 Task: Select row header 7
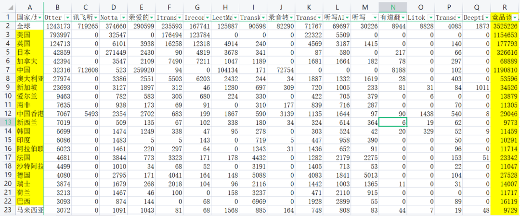(x=8, y=70)
